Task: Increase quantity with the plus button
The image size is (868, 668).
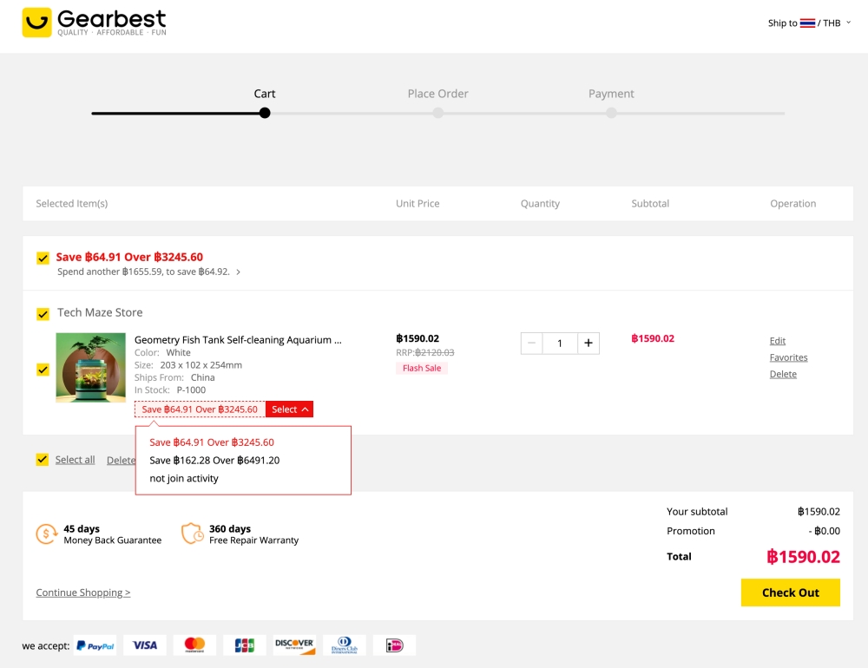Action: tap(589, 344)
